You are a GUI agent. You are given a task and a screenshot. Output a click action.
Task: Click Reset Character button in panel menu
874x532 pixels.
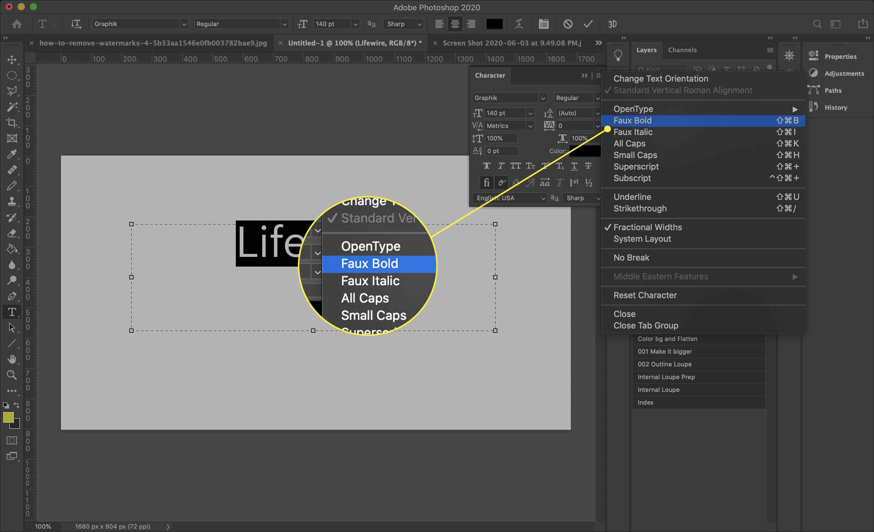point(645,295)
